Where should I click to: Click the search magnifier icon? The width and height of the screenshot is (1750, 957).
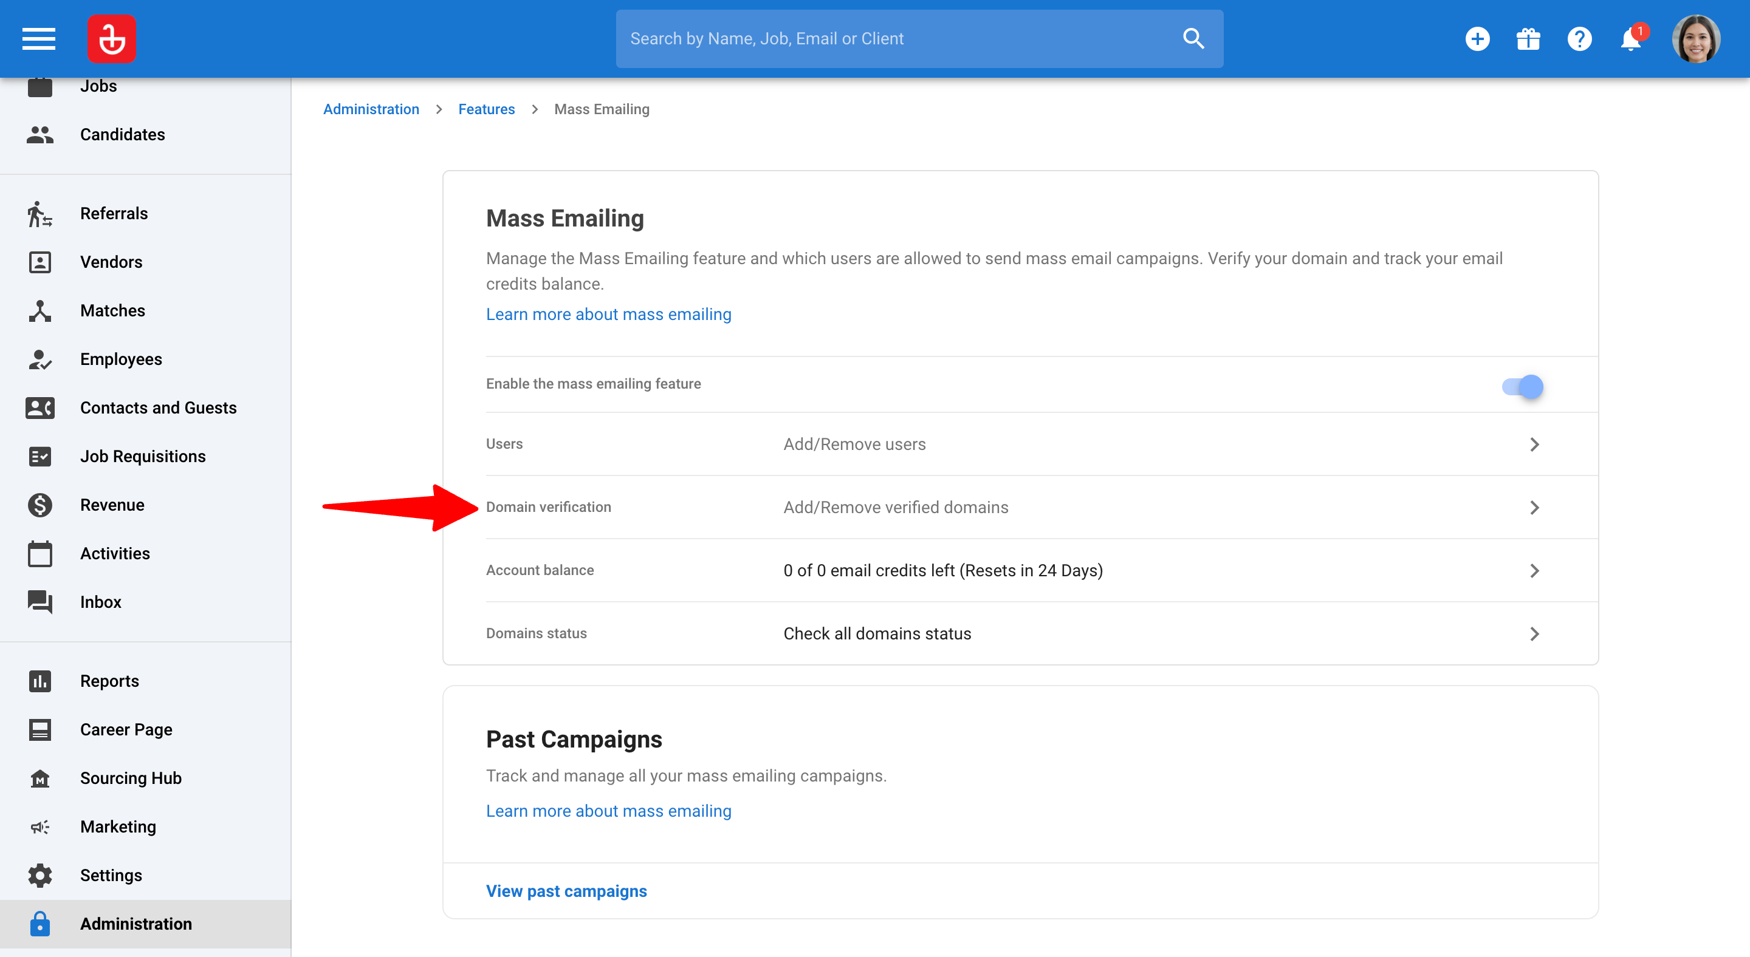1193,39
